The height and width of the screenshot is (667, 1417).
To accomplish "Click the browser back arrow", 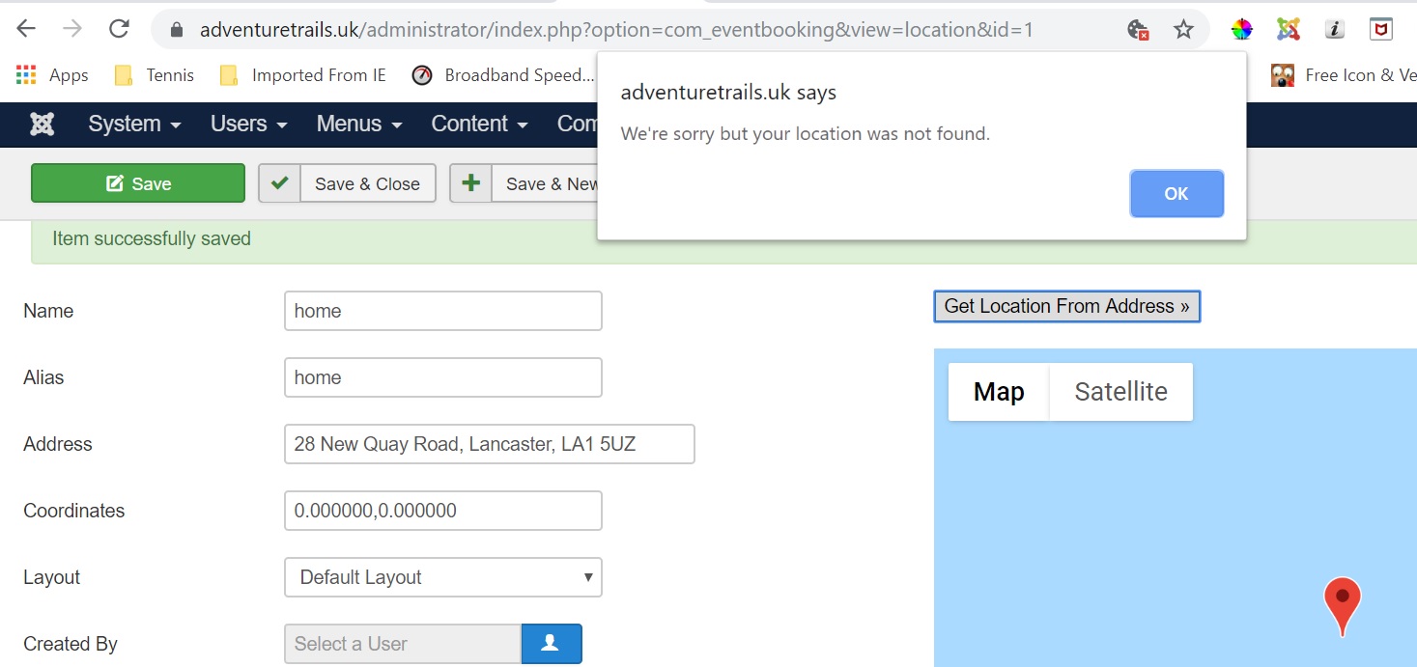I will click(x=26, y=29).
